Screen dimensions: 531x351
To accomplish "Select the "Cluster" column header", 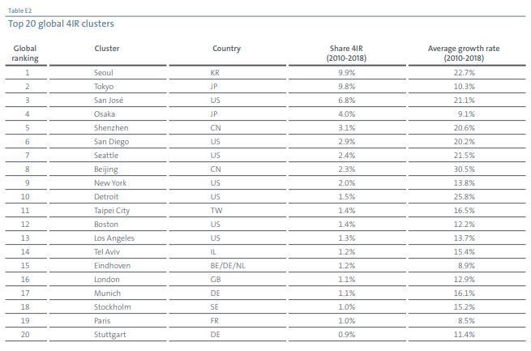I will tap(107, 49).
